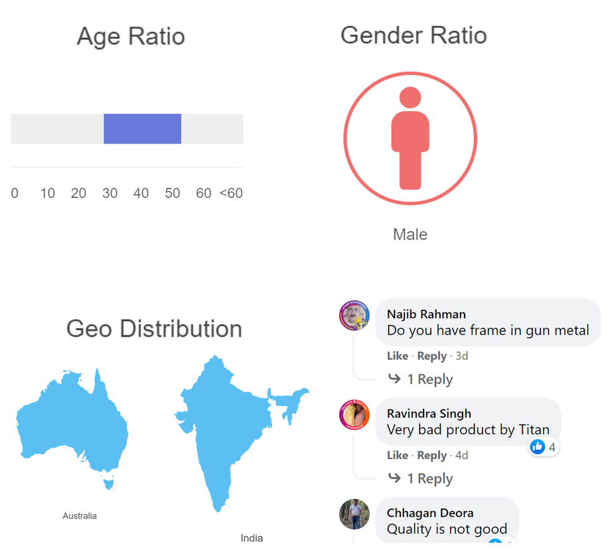Like Ravindra Singh's comment
The height and width of the screenshot is (560, 606).
398,455
